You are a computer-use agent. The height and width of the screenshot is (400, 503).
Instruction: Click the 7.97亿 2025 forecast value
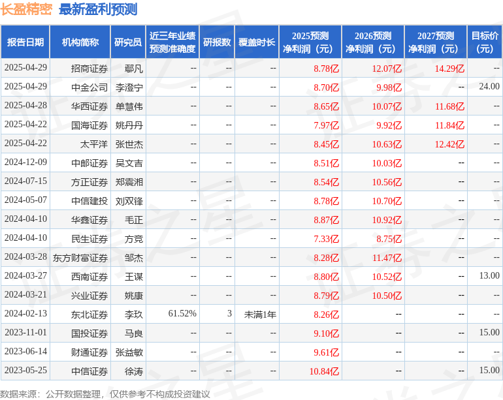(x=326, y=125)
